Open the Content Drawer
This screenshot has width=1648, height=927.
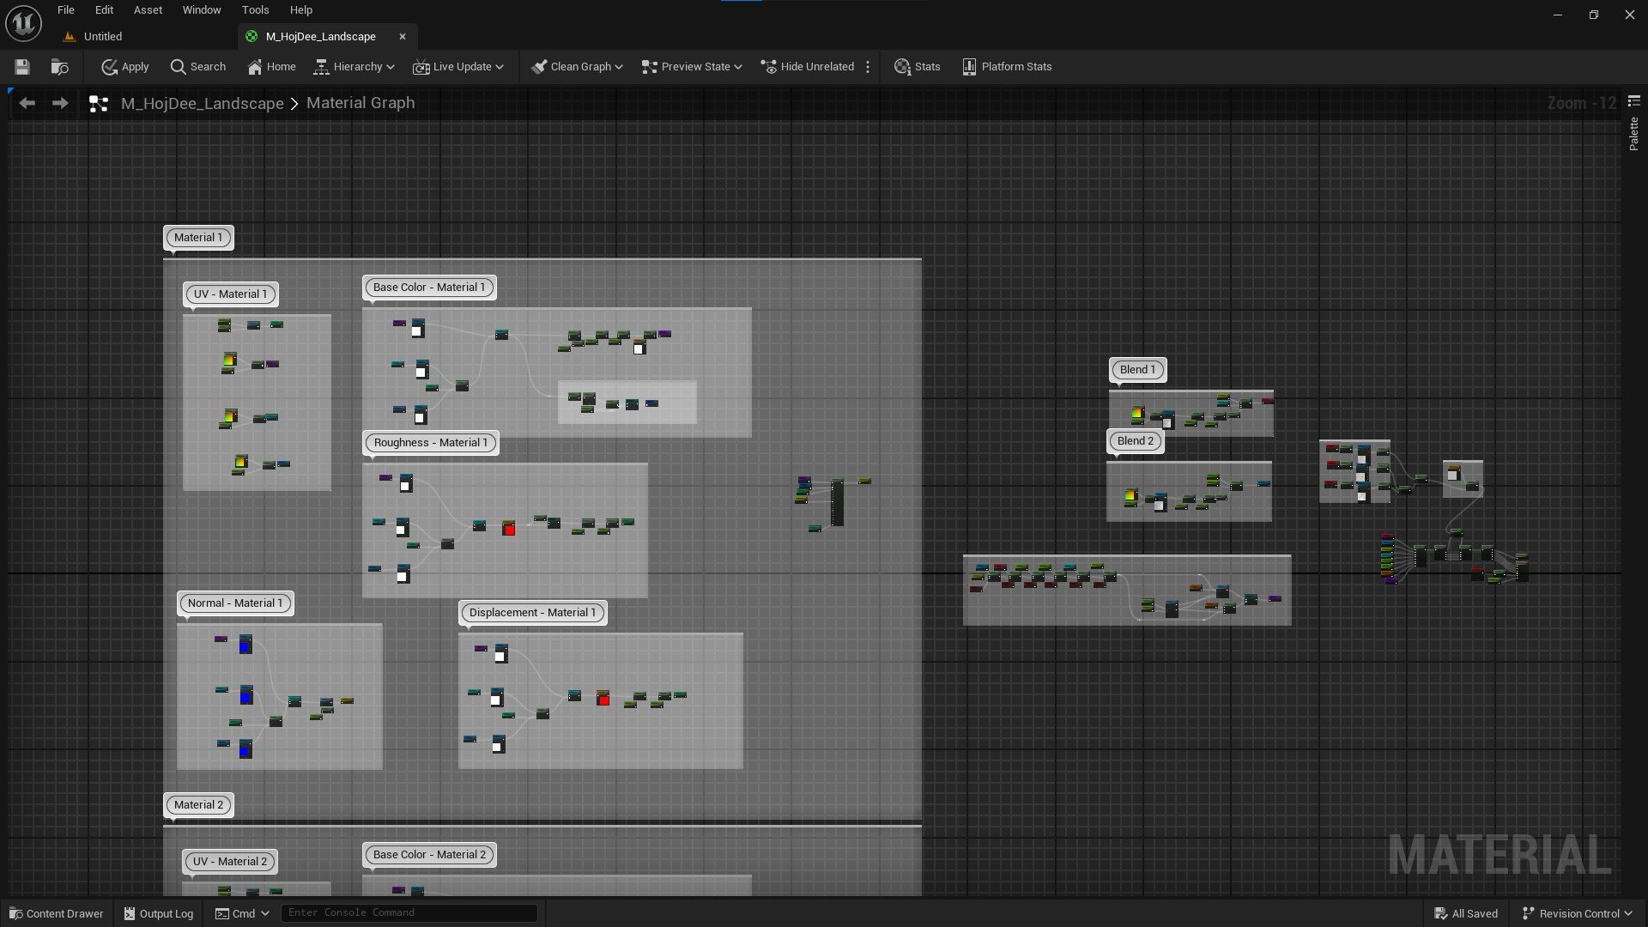click(55, 913)
